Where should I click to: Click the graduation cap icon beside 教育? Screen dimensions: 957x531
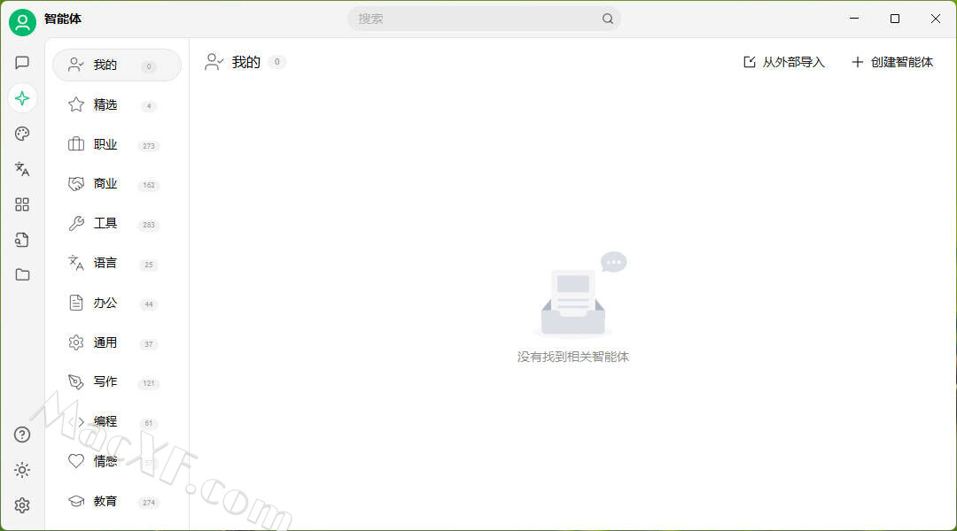76,501
